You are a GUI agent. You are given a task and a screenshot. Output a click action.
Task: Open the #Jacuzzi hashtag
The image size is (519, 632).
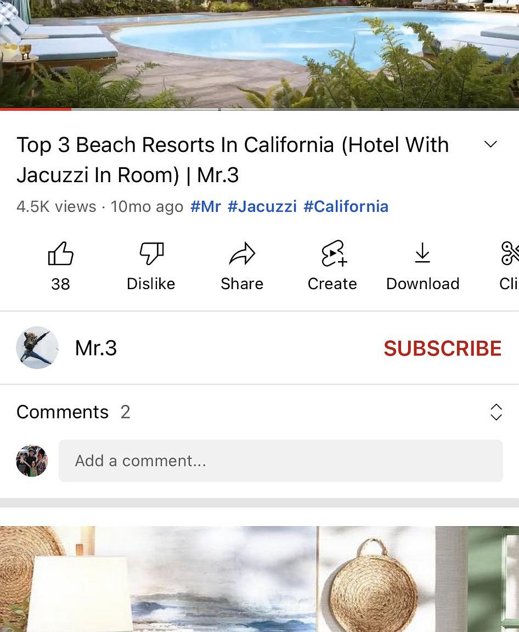coord(262,206)
